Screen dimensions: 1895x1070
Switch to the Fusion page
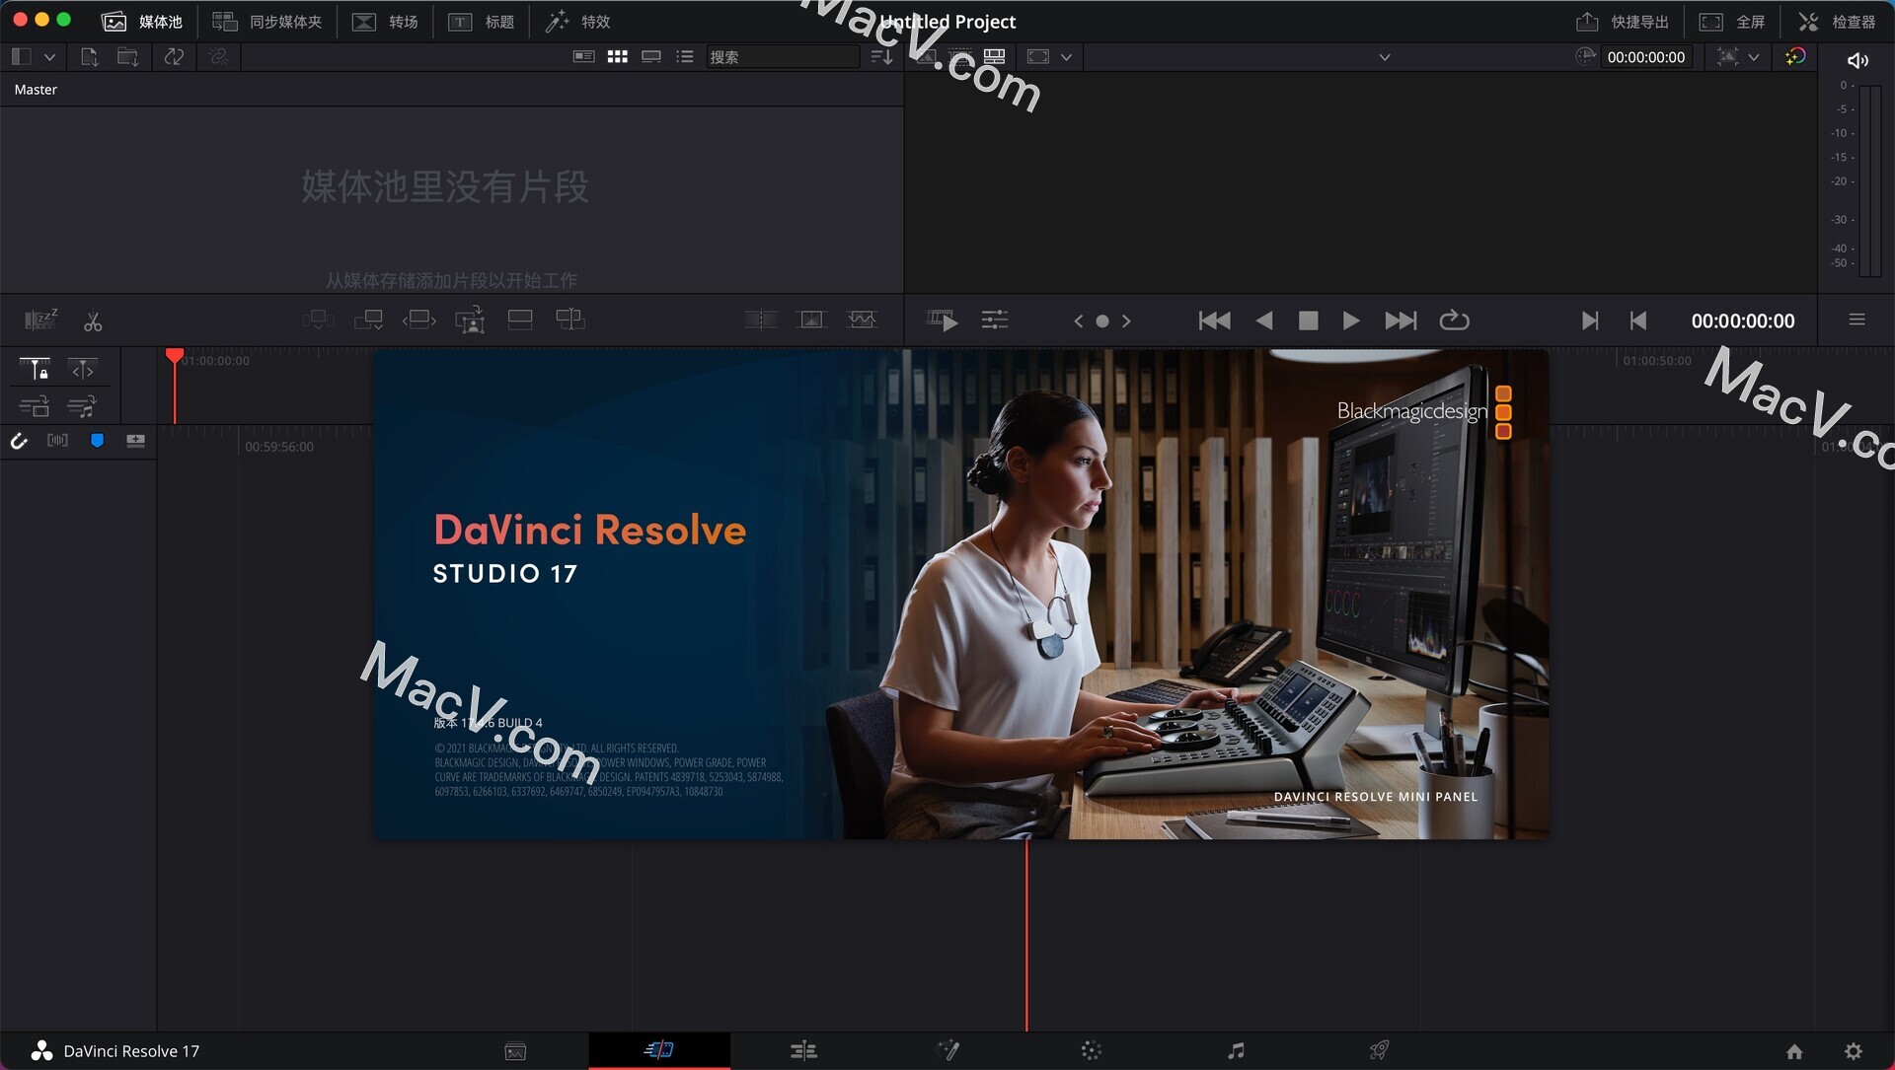(x=947, y=1050)
